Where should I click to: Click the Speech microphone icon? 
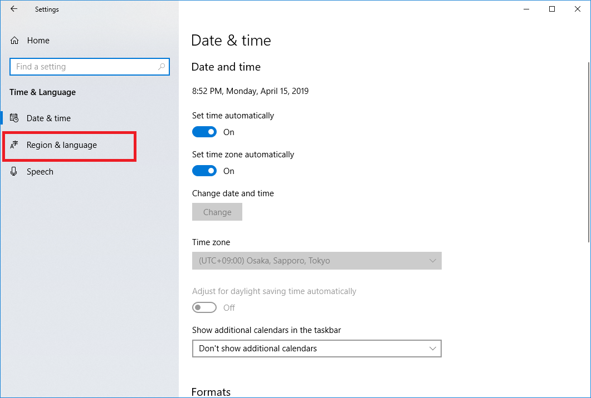point(14,172)
